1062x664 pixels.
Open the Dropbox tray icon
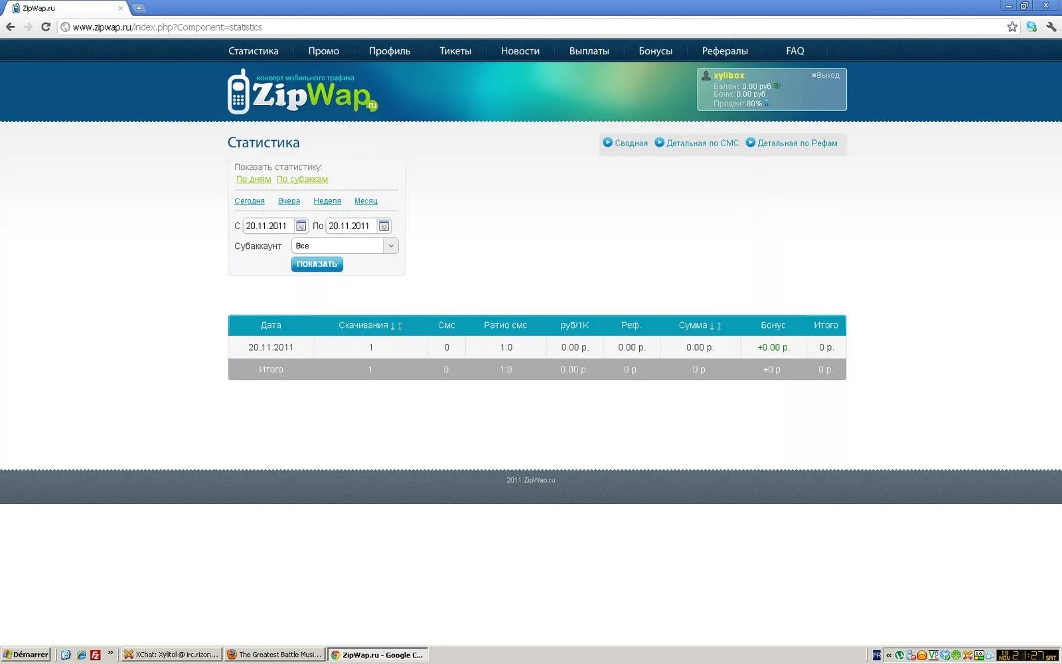coord(944,655)
